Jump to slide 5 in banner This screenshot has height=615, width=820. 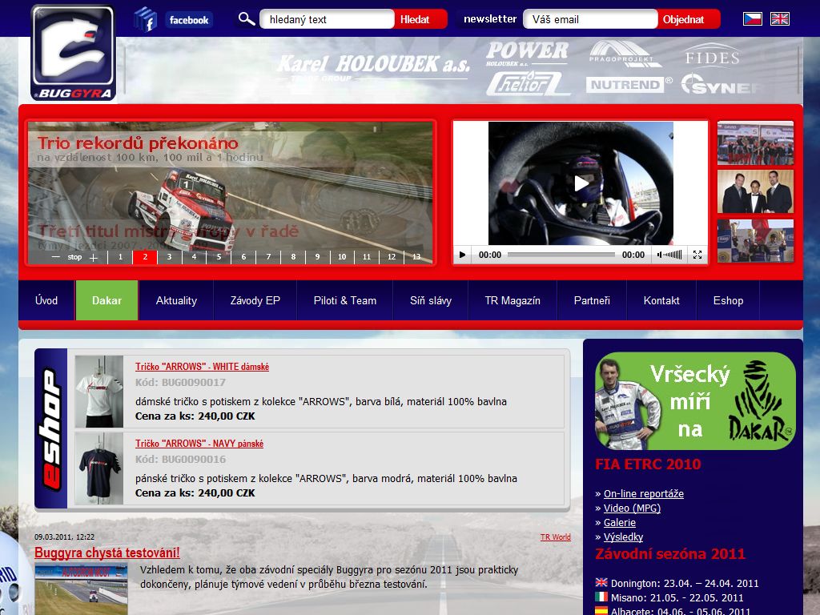[219, 257]
